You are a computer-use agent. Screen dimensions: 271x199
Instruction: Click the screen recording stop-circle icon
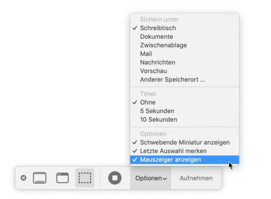[115, 178]
